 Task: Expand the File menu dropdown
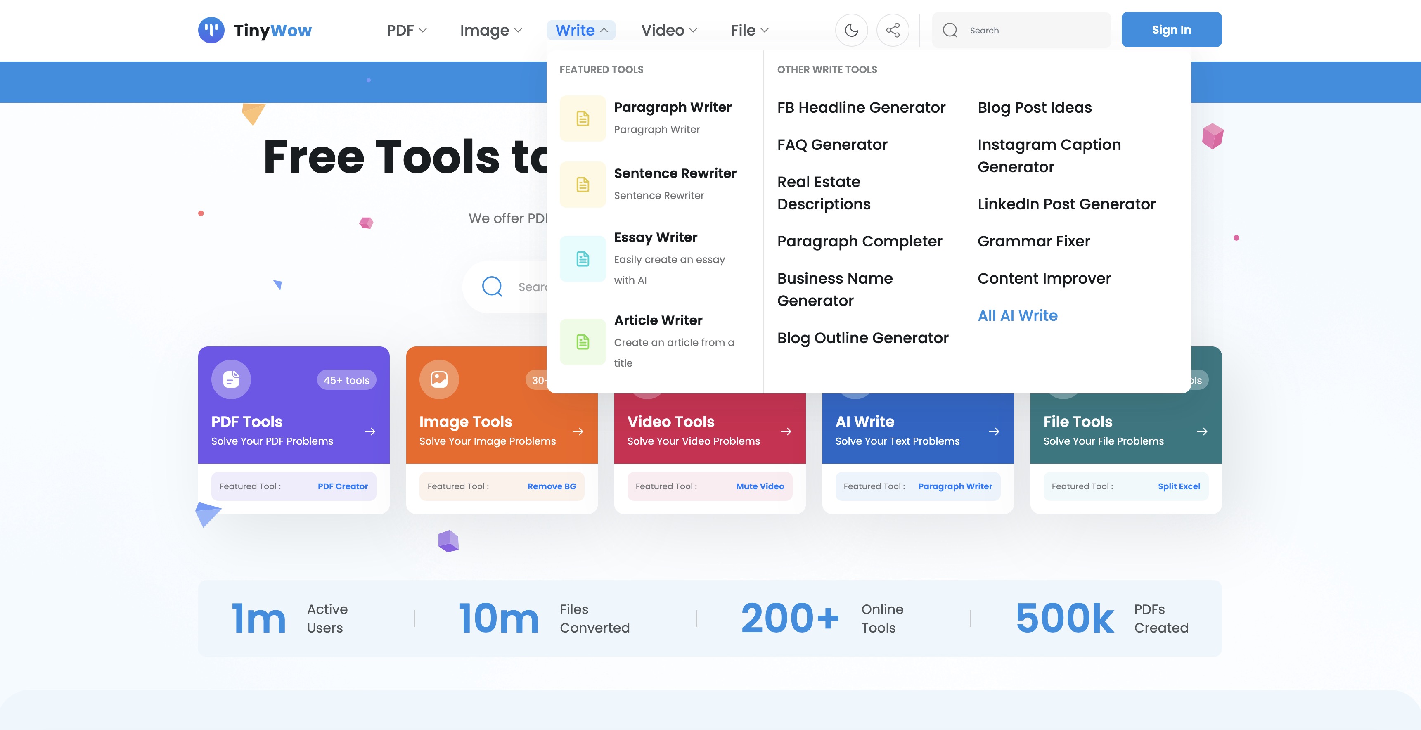coord(749,30)
